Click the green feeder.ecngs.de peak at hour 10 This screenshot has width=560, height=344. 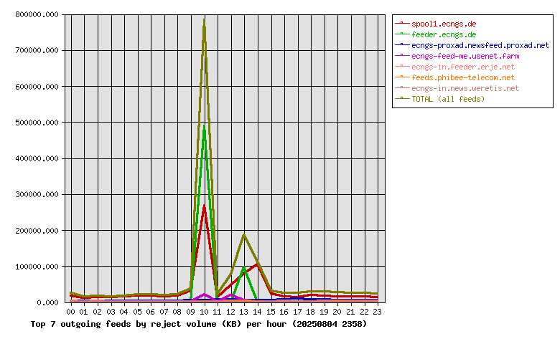205,126
